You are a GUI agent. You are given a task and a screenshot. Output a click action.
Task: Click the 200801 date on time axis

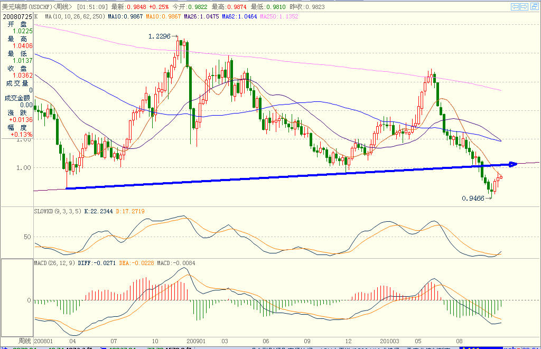43,341
